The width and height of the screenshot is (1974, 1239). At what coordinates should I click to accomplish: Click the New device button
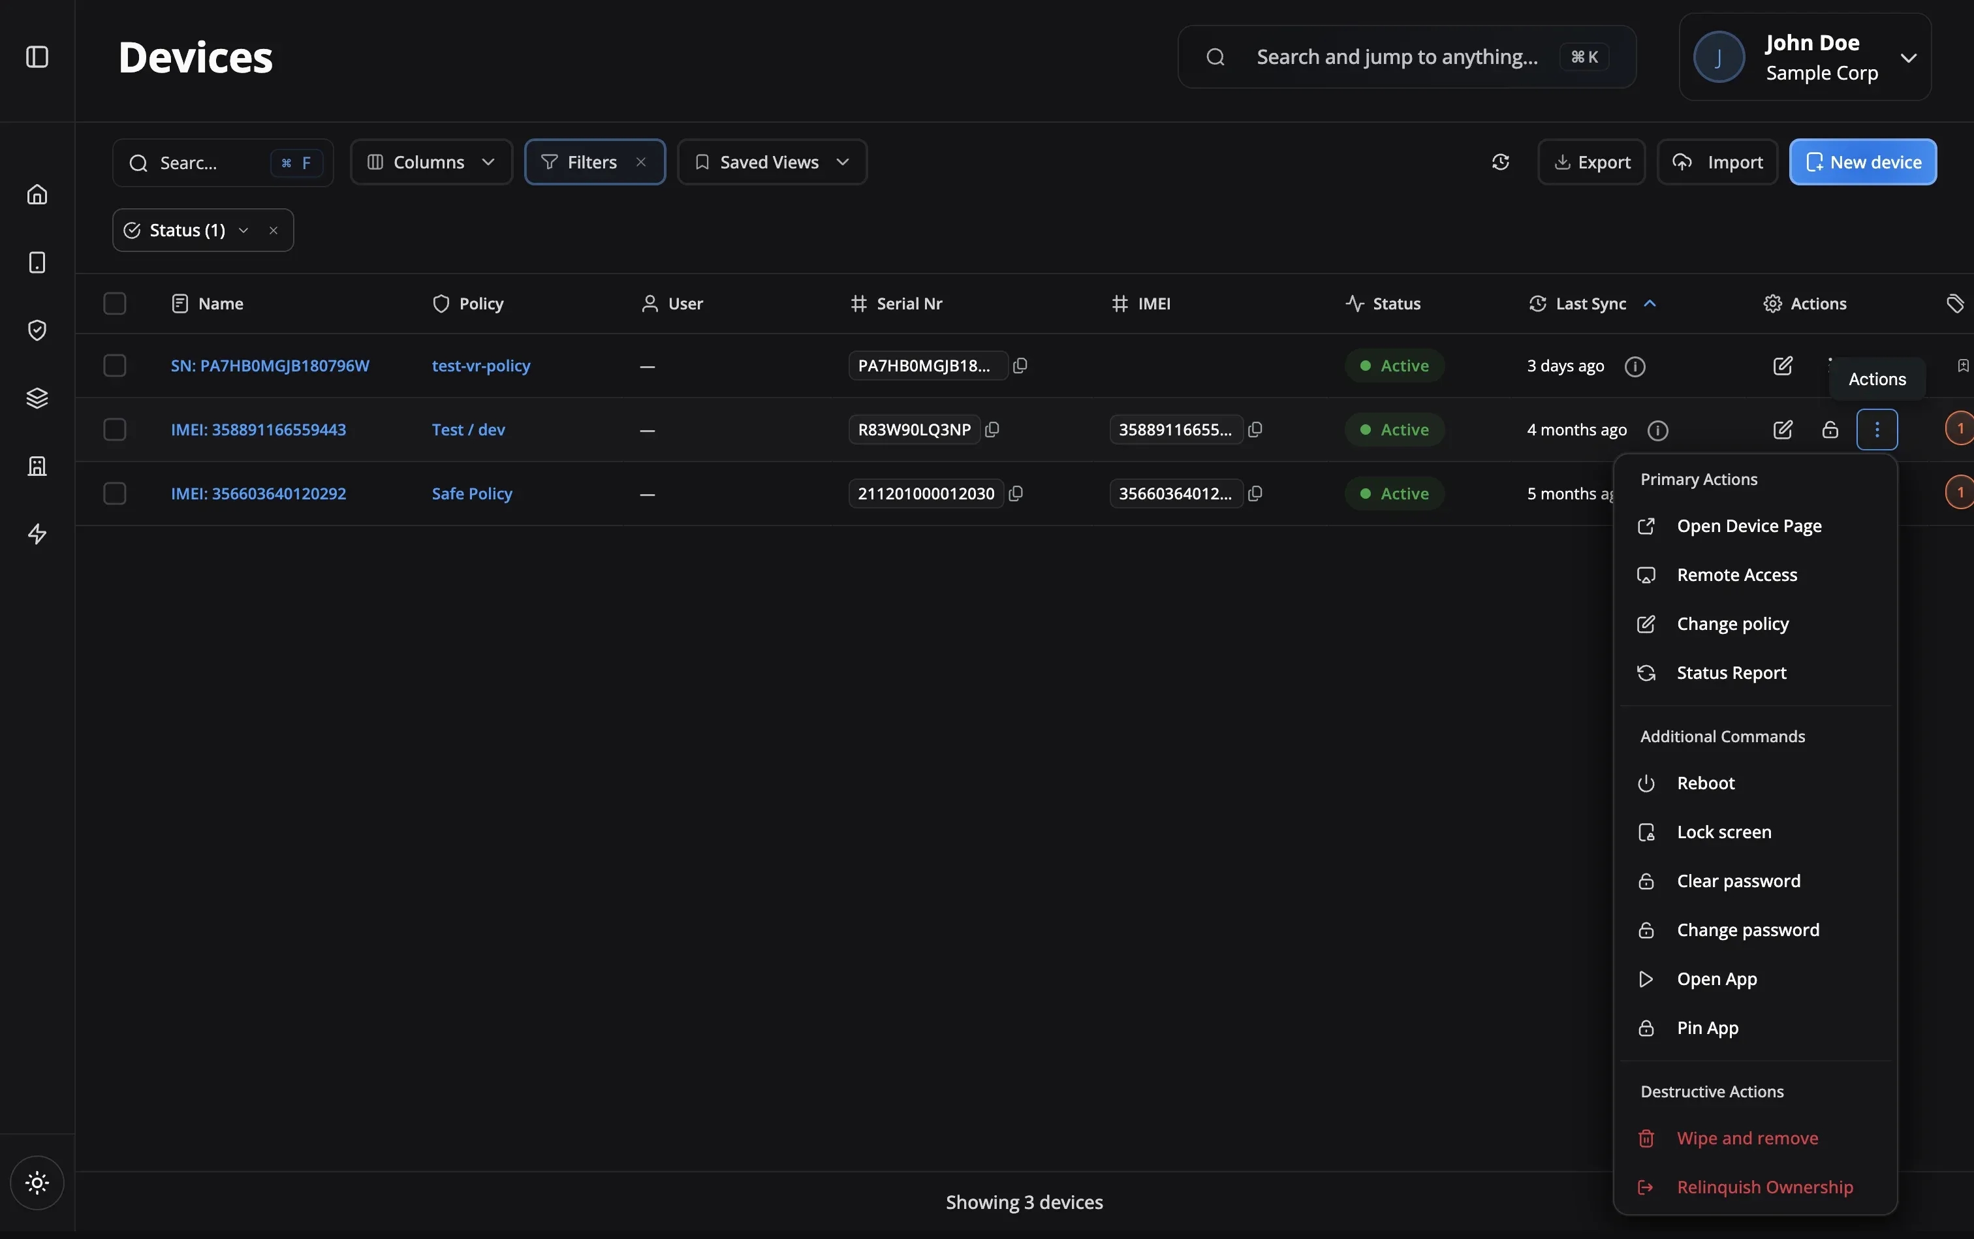click(x=1862, y=163)
